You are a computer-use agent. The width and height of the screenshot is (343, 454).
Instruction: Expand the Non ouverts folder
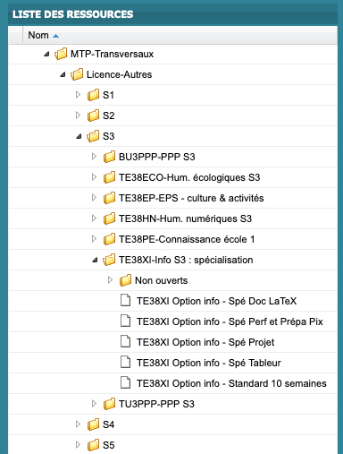(110, 280)
